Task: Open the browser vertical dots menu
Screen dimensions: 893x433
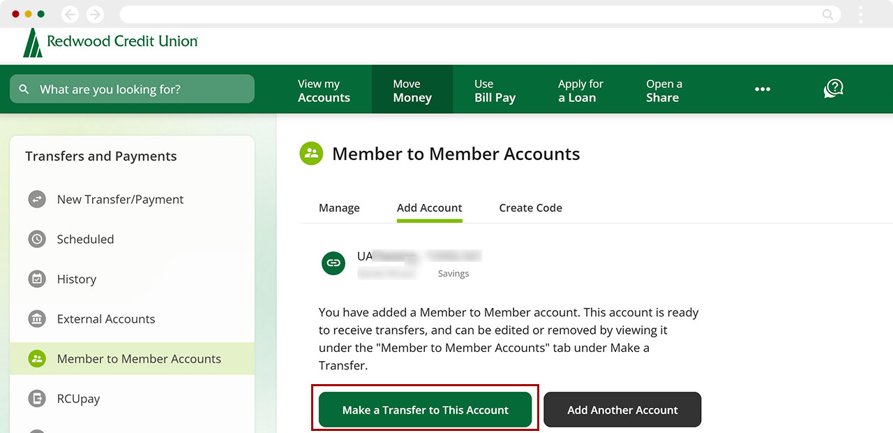Action: pyautogui.click(x=861, y=14)
